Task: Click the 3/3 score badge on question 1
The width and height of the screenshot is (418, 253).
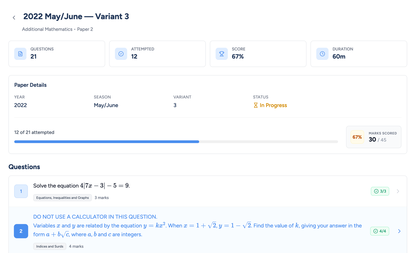Action: point(380,191)
